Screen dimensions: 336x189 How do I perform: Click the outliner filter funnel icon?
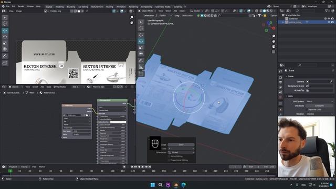pyautogui.click(x=327, y=10)
